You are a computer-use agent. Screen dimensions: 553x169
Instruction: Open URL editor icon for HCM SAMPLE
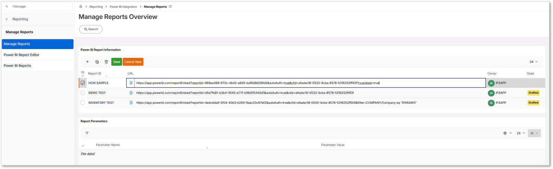pos(131,83)
